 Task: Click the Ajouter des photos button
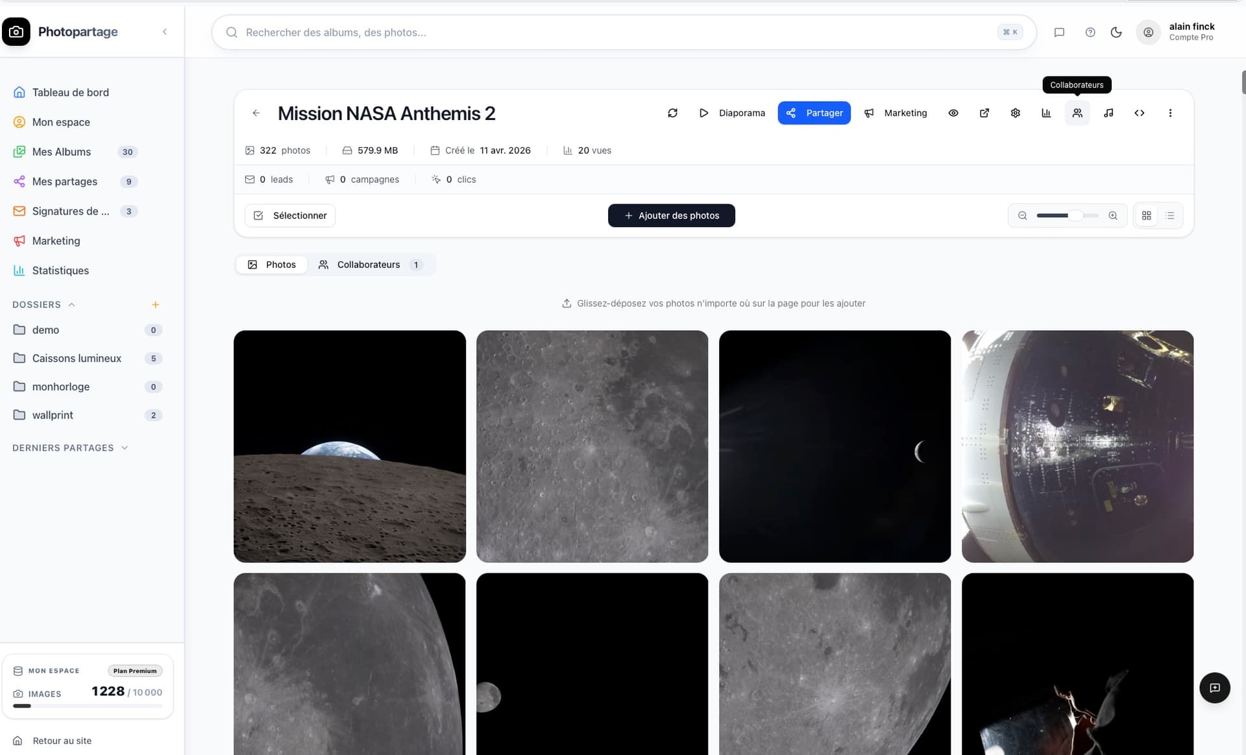[671, 215]
